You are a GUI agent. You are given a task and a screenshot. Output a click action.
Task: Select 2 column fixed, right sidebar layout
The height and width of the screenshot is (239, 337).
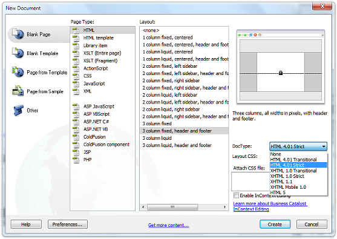pos(184,80)
